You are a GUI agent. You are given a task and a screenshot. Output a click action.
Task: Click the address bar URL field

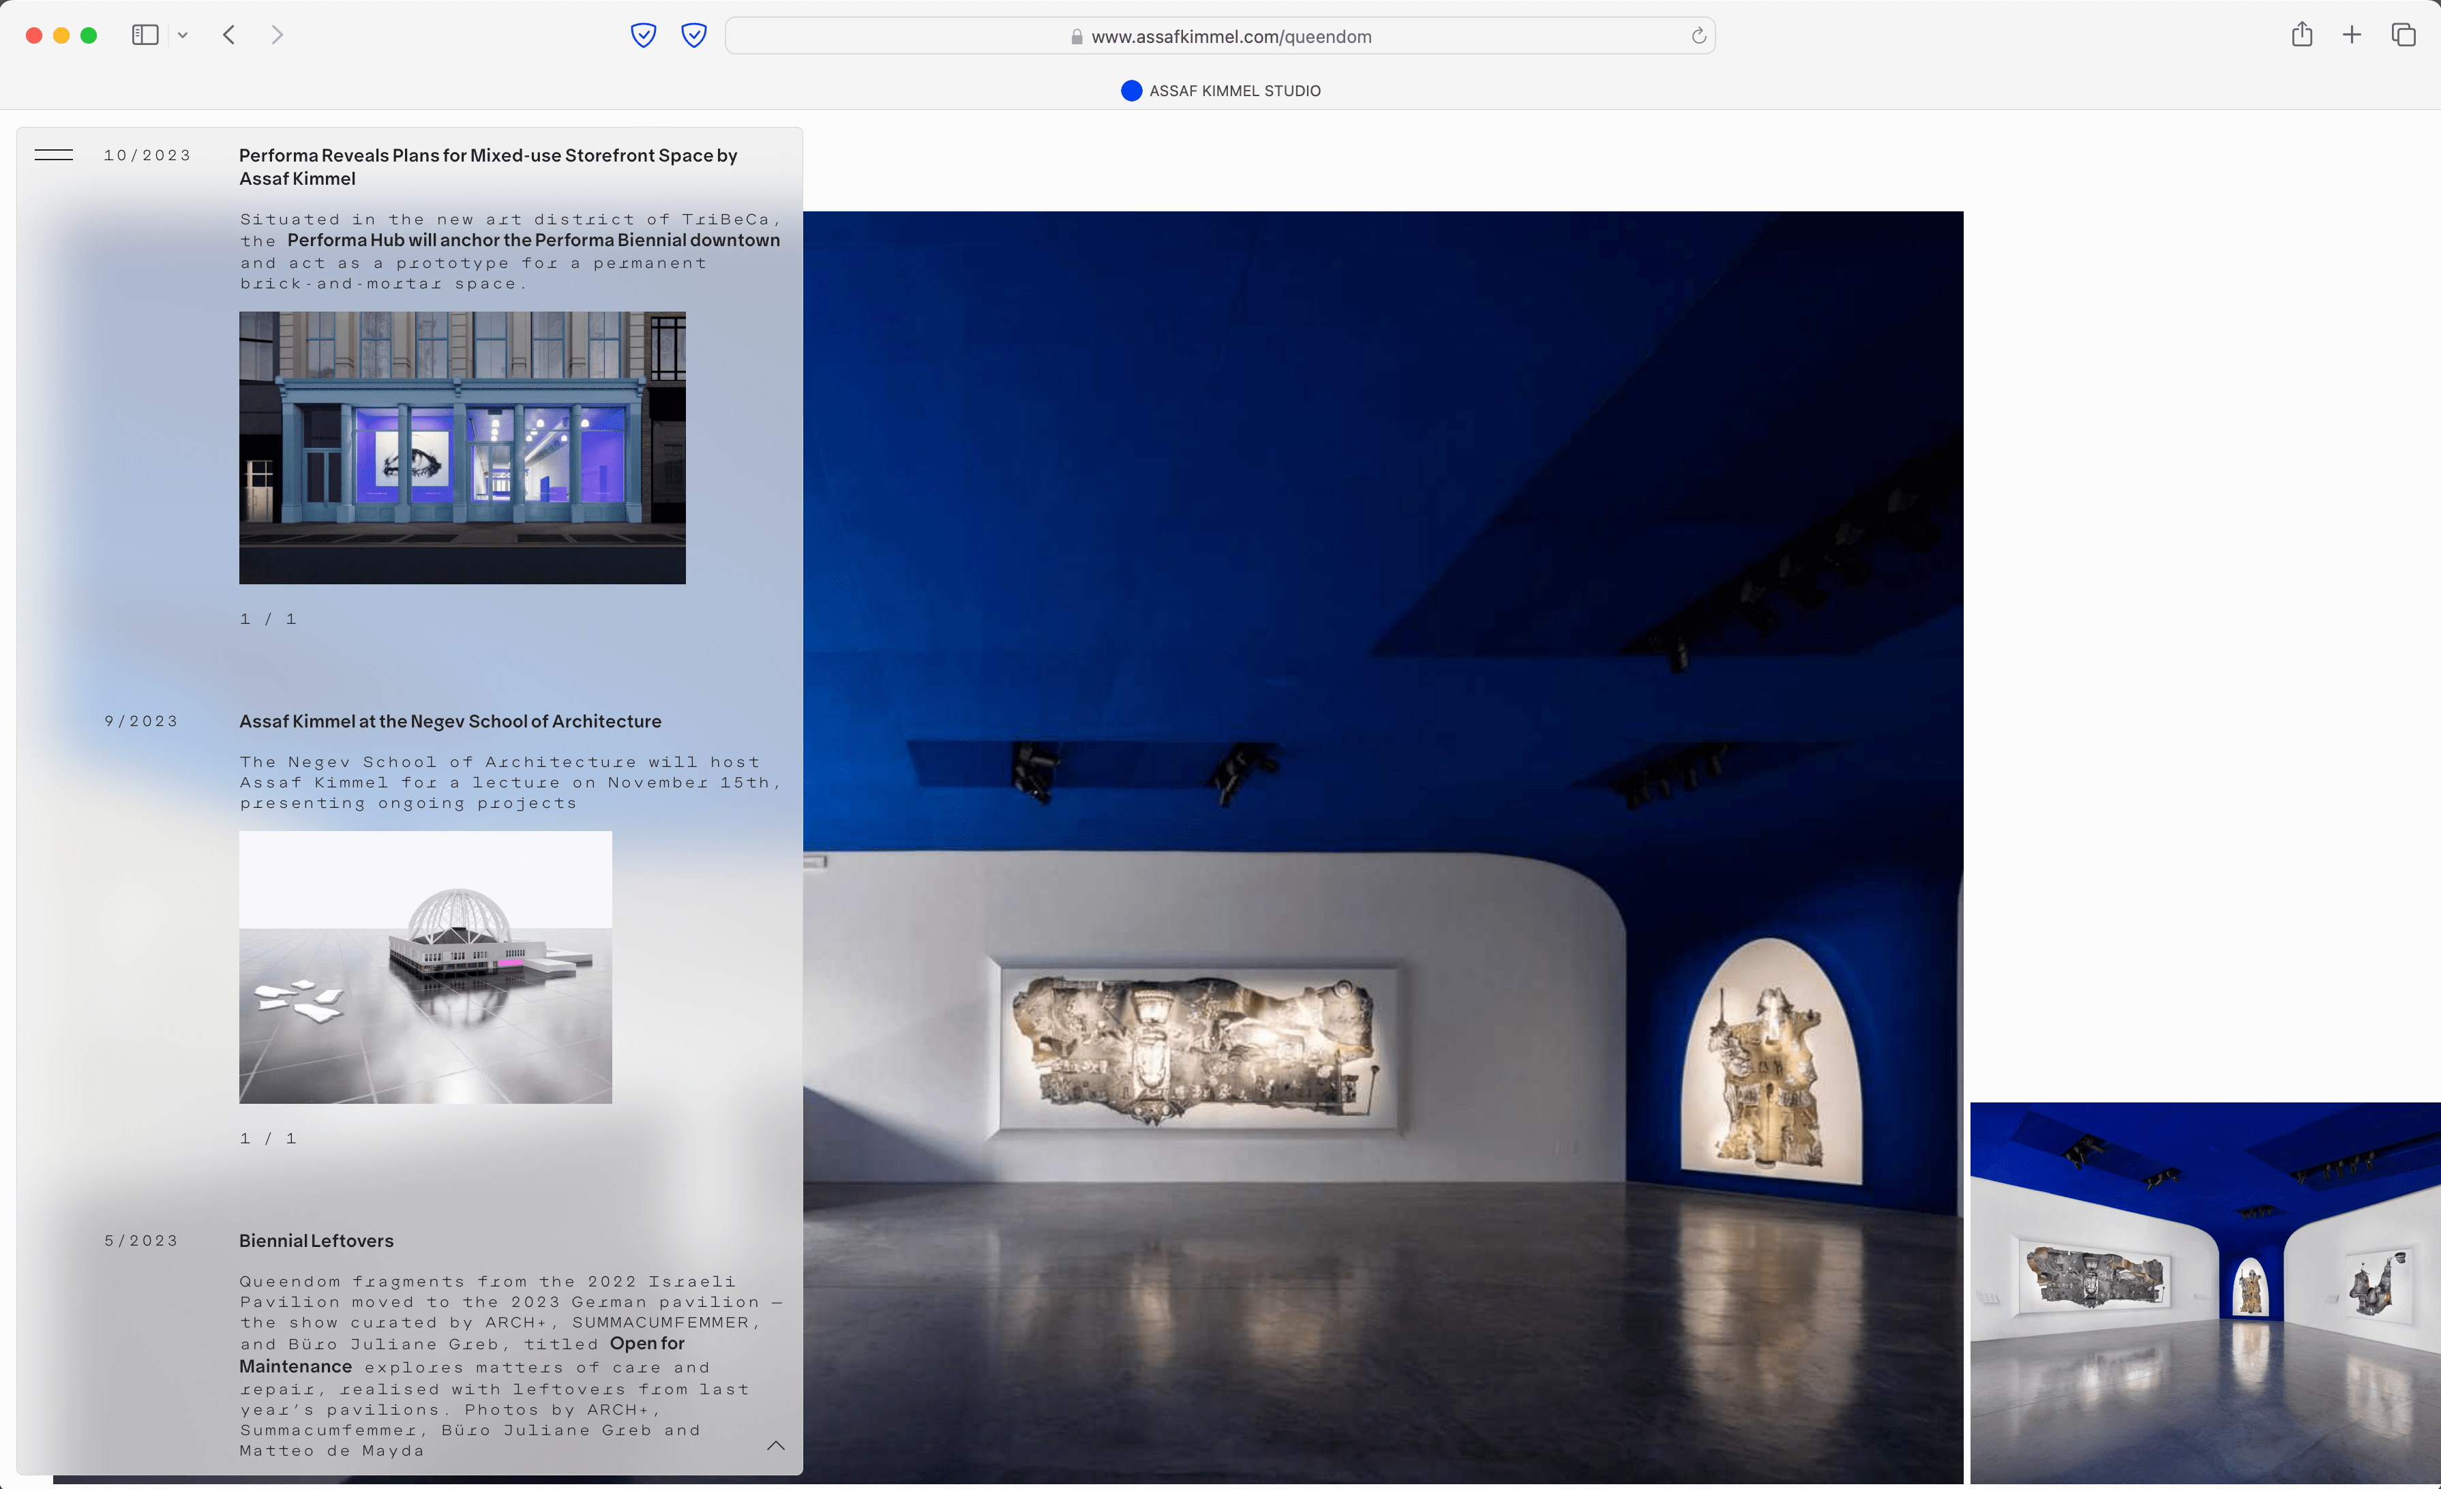[x=1229, y=37]
